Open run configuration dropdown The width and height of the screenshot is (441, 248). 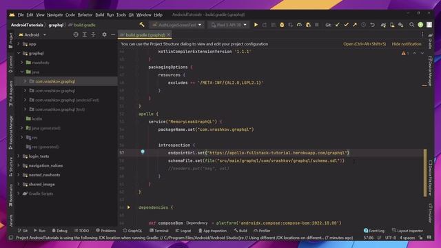pos(177,25)
